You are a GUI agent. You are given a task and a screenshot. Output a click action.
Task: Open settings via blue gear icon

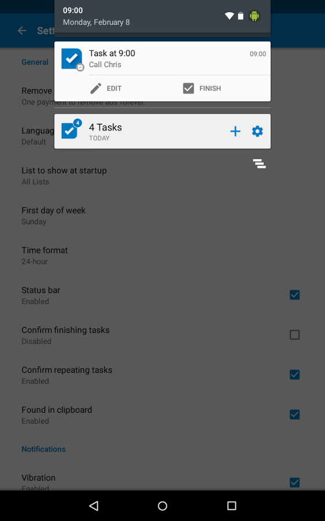coord(257,131)
